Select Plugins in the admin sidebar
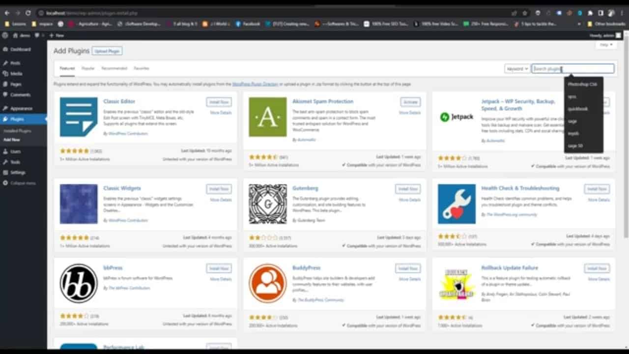The width and height of the screenshot is (629, 354). pos(17,119)
